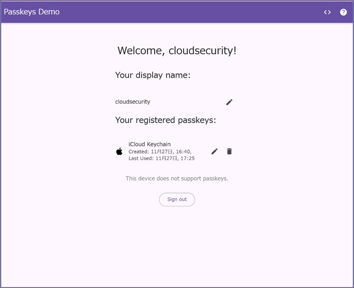
Task: Click the device does not support passkeys message
Action: [x=177, y=178]
